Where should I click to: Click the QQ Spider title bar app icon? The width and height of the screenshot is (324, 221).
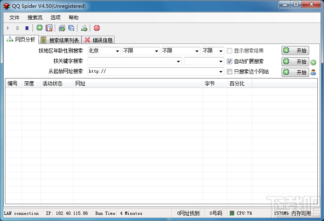[x=7, y=6]
